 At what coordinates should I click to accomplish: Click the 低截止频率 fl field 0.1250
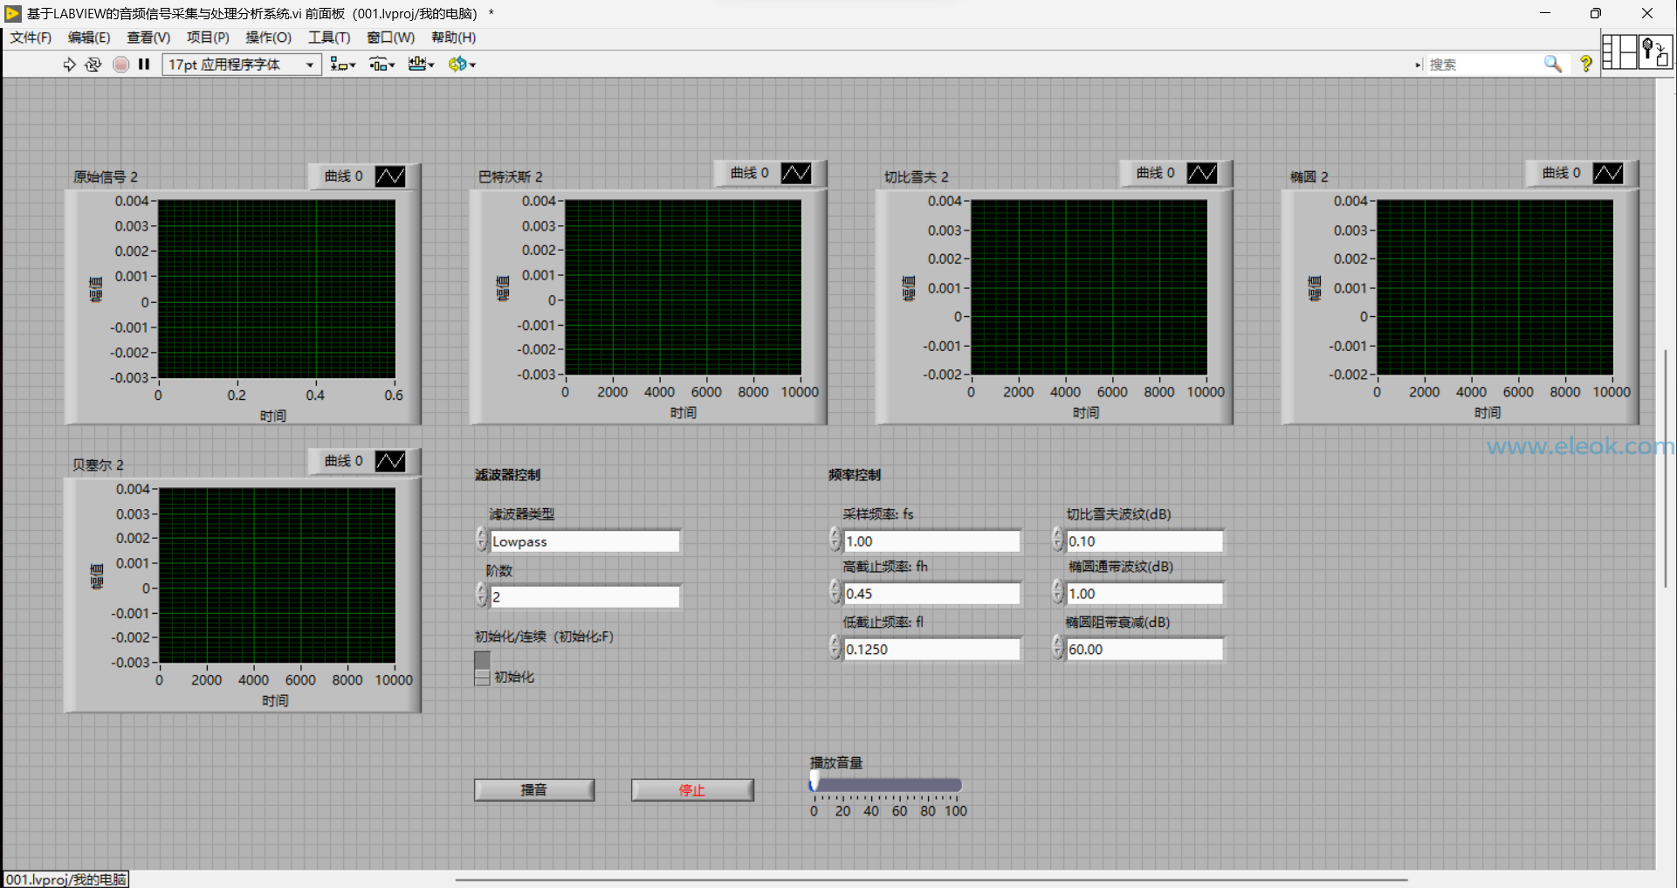tap(931, 650)
